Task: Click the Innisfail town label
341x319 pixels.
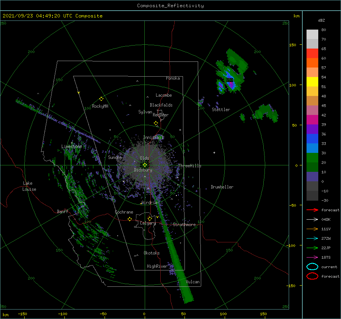Action: pyautogui.click(x=153, y=137)
